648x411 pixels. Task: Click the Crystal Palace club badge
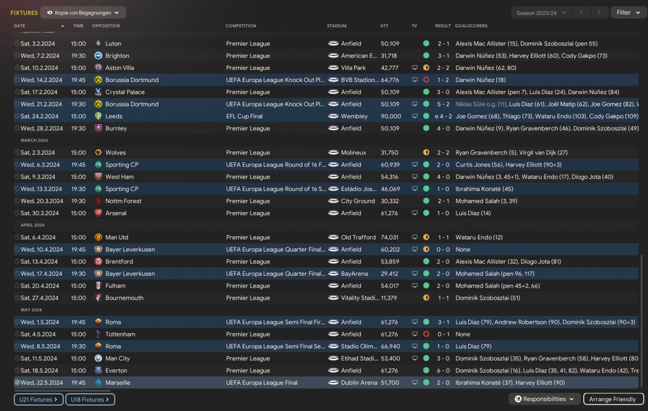coord(98,92)
